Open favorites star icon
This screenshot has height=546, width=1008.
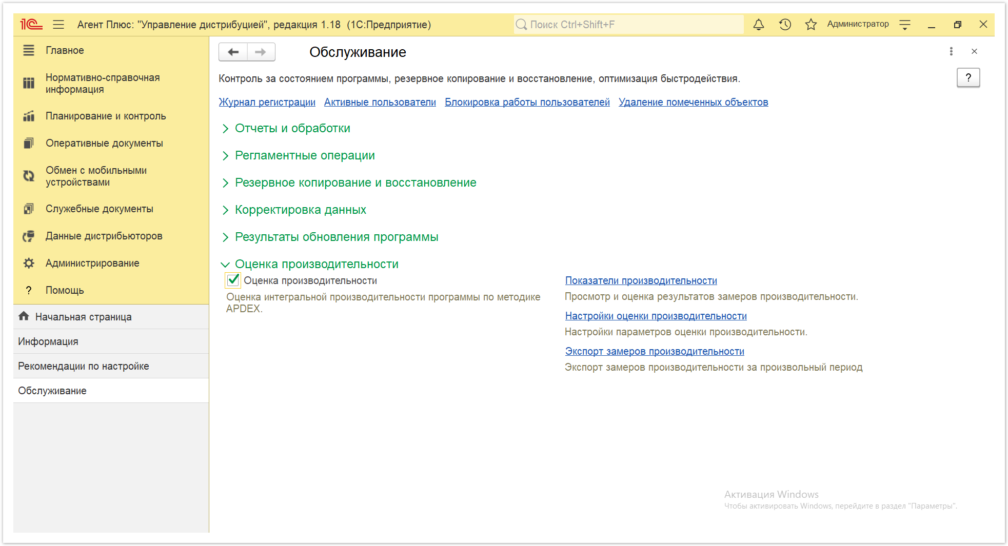pos(811,24)
